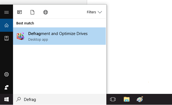
Task: Filter results by Web globe icon
Action: pos(46,12)
